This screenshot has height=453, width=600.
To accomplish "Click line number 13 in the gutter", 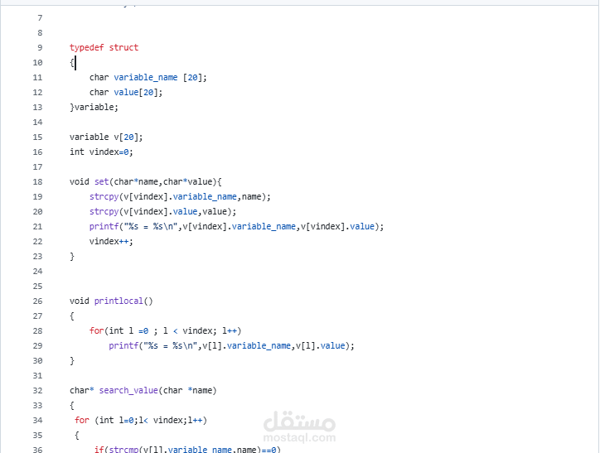I will click(37, 108).
